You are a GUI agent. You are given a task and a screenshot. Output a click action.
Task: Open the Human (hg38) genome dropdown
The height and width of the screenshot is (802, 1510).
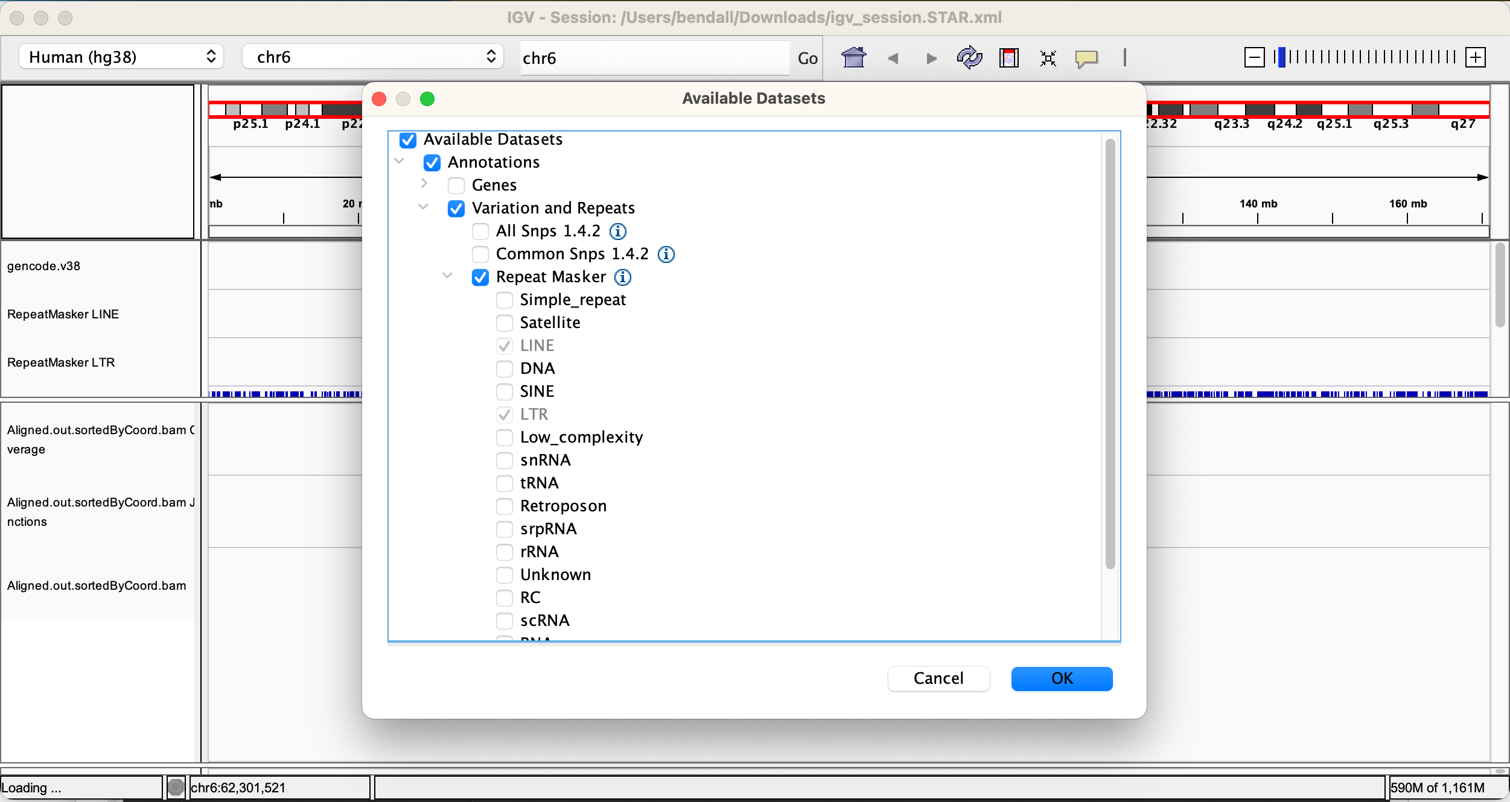(121, 57)
